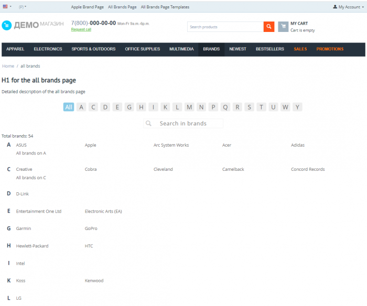367x306 pixels.
Task: Filter brands by letter P button
Action: (213, 107)
